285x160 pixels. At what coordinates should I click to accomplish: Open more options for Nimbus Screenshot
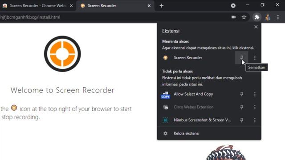click(x=255, y=120)
